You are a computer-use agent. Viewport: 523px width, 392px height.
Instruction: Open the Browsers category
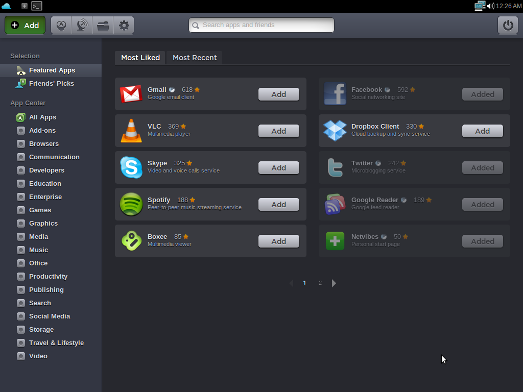pyautogui.click(x=51, y=144)
